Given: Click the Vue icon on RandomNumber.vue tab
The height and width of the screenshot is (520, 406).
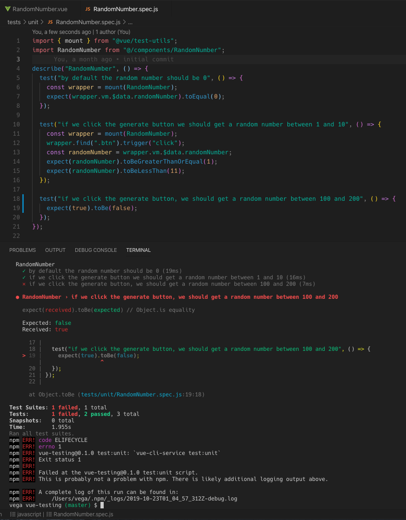Looking at the screenshot, I should coord(7,9).
